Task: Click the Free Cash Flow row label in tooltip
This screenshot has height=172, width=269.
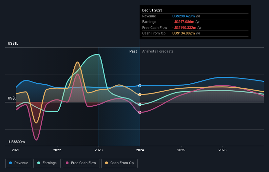Action: [x=155, y=28]
